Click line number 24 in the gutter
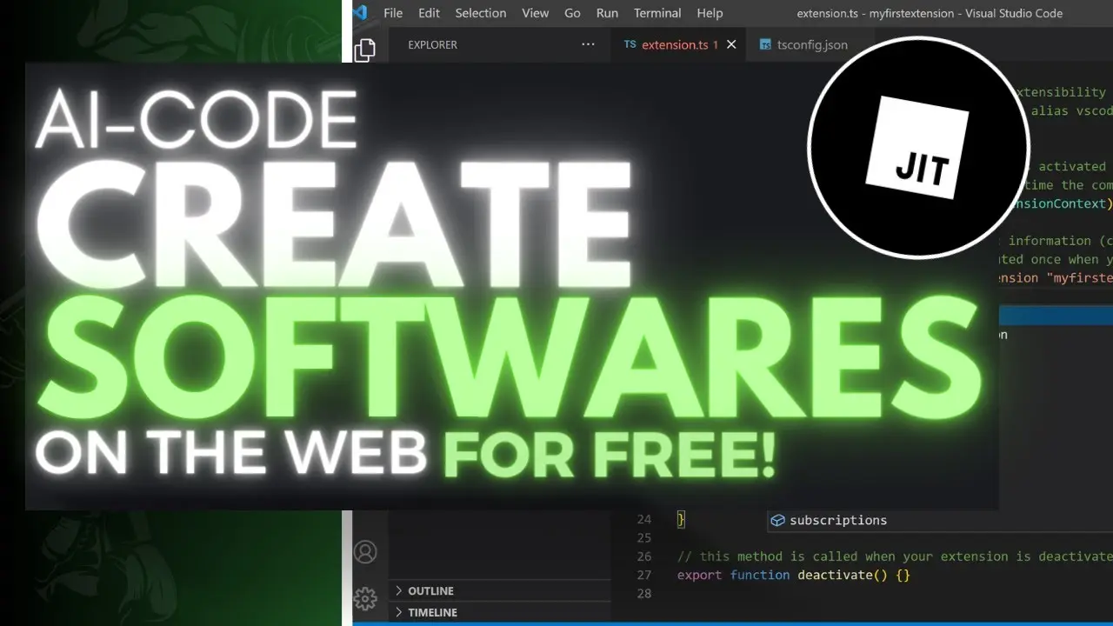This screenshot has height=626, width=1113. (643, 519)
